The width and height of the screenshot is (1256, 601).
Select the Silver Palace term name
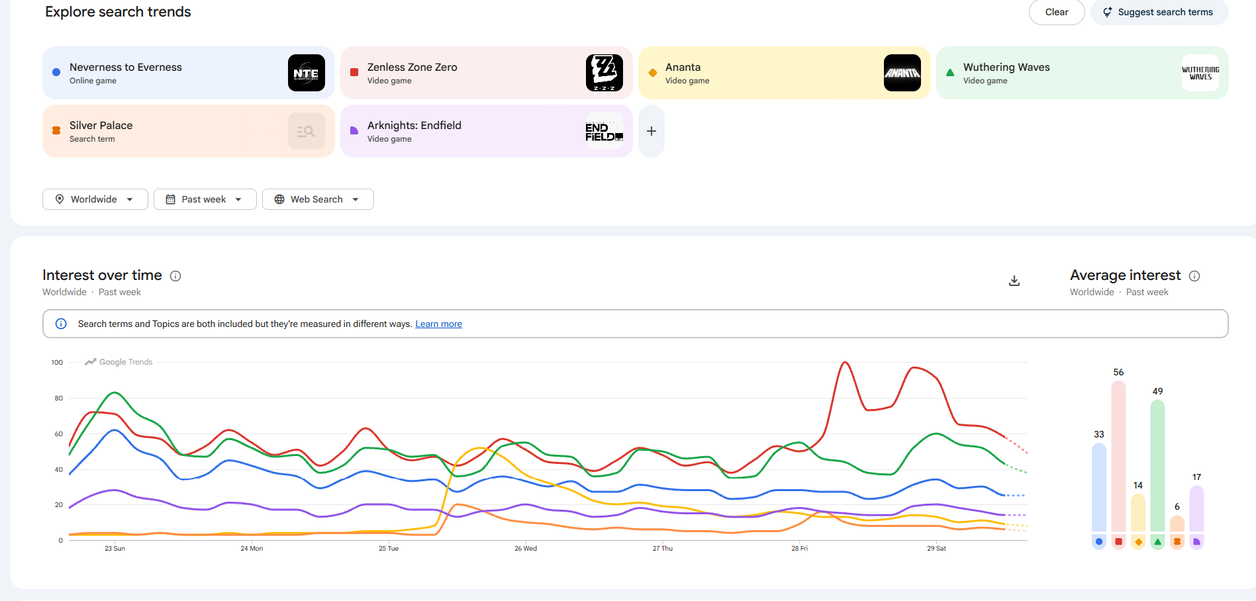[x=101, y=125]
